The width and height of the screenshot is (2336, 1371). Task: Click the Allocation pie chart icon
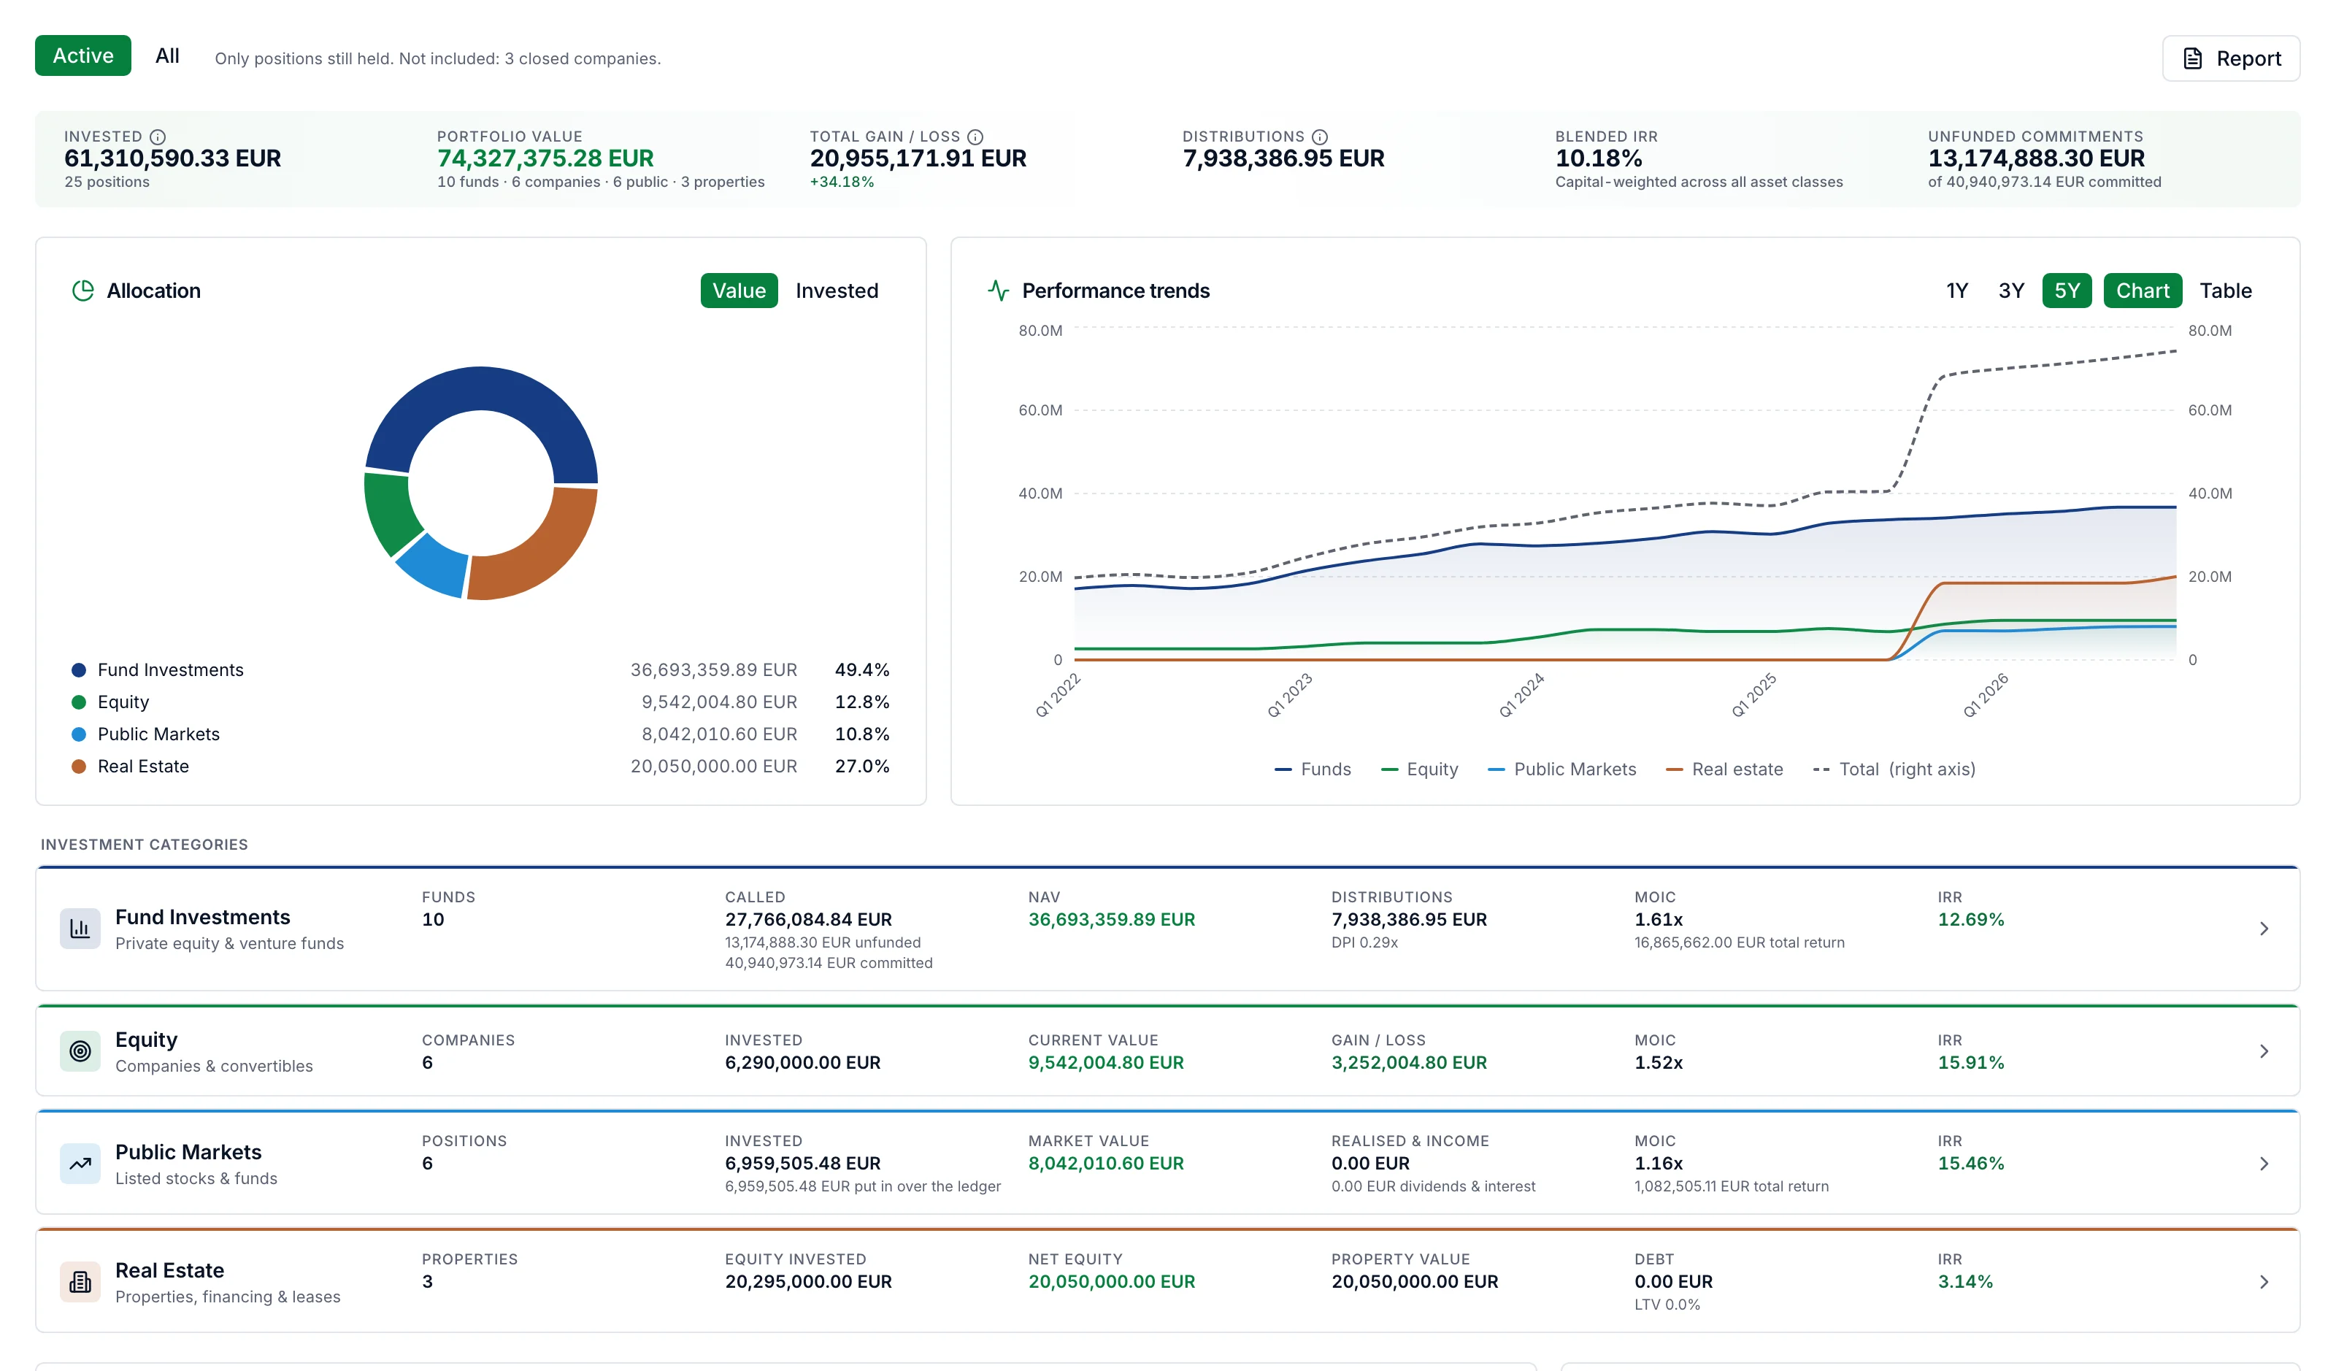[82, 291]
